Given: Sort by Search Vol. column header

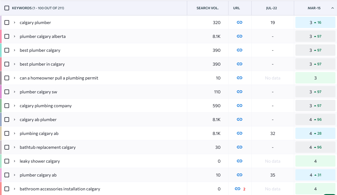Looking at the screenshot, I should coord(208,8).
